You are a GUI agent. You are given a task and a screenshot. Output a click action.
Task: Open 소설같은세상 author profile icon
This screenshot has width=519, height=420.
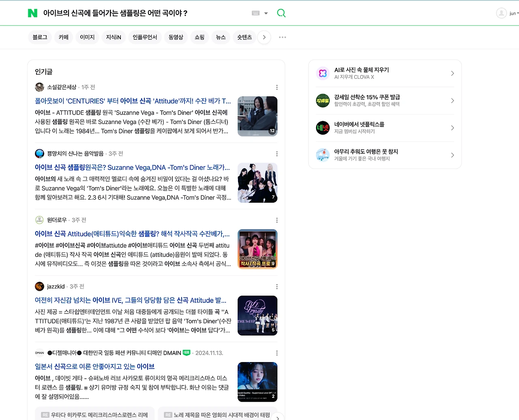[x=40, y=87]
